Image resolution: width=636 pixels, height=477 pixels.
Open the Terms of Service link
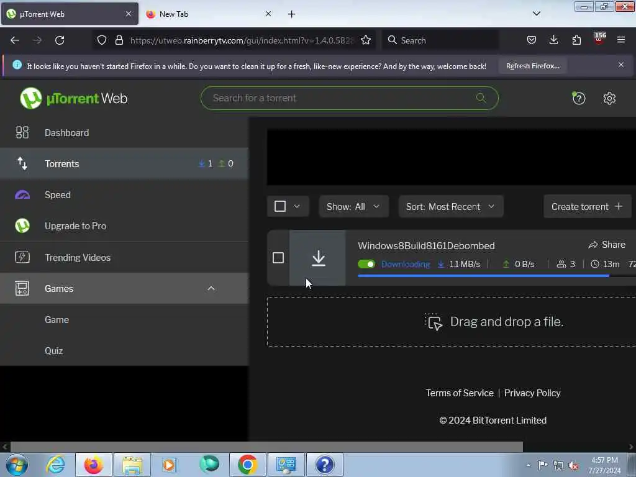[x=460, y=393]
